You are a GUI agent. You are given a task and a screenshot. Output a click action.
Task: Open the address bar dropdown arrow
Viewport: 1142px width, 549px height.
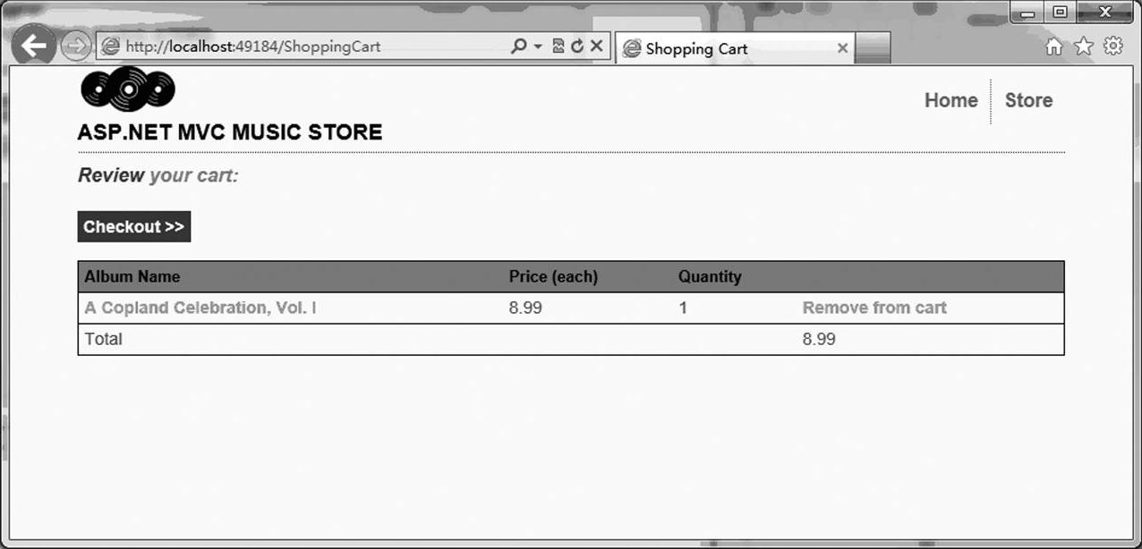point(538,46)
